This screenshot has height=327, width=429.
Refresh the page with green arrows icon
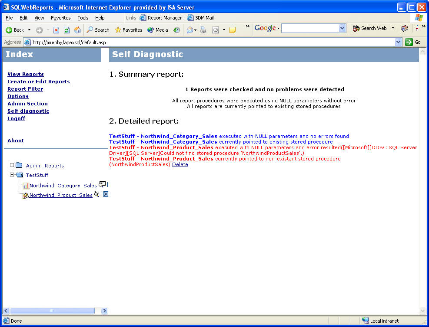tap(67, 30)
